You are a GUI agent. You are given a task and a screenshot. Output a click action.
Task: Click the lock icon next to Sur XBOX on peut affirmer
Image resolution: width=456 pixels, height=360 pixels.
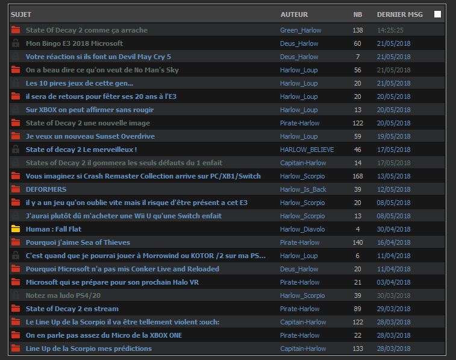click(16, 110)
